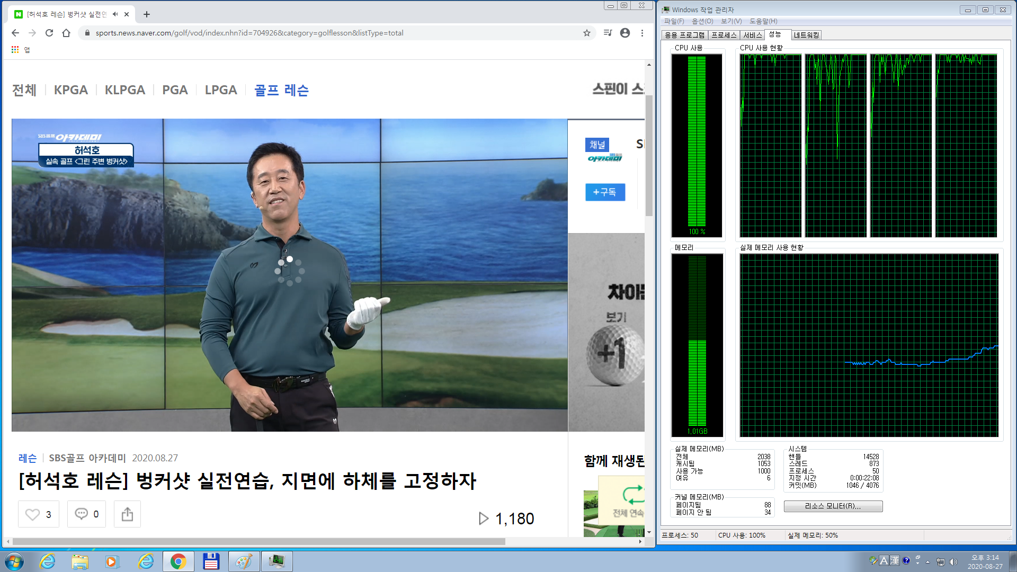Click the CPU 사용 100% meter

tap(697, 146)
